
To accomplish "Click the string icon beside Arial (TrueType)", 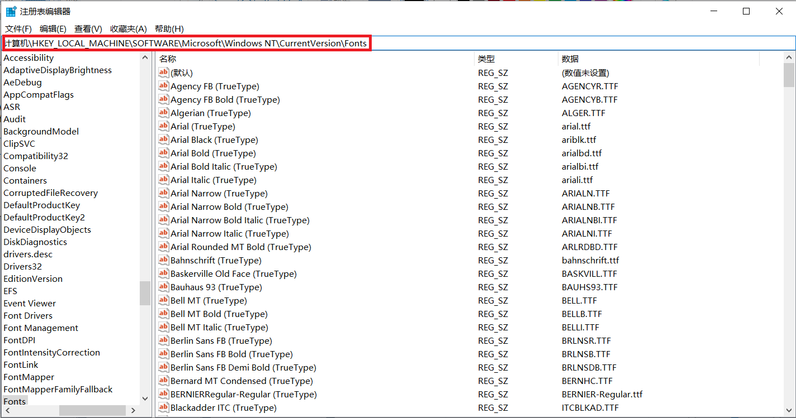I will pyautogui.click(x=163, y=126).
